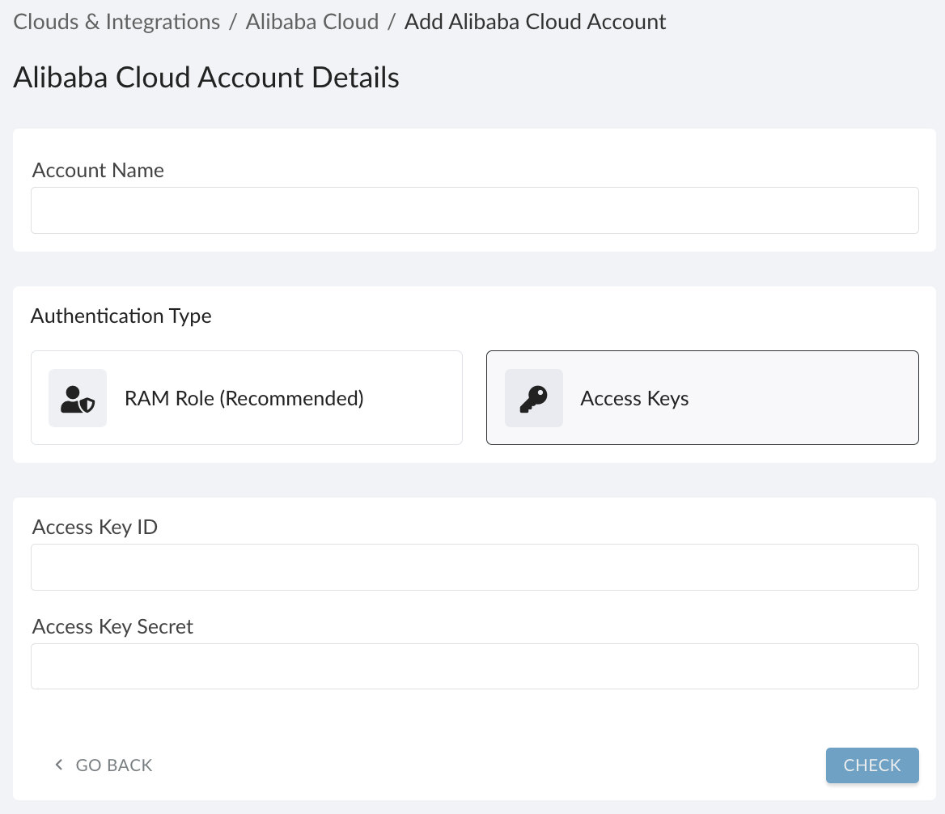Viewport: 945px width, 814px height.
Task: Select the Access Keys authentication option
Action: click(x=702, y=397)
